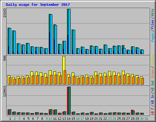Viewport: 156px width, 122px height.
Task: Click the day 11 hits bar in top chart
Action: pos(54,39)
